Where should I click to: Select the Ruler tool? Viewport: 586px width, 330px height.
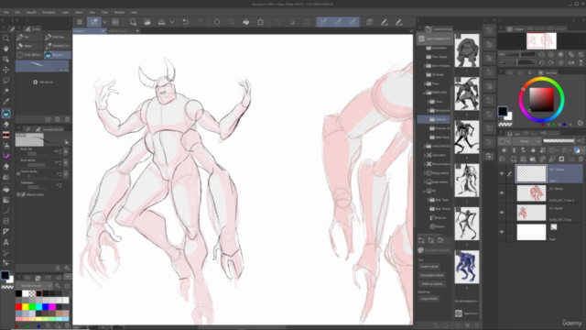click(6, 232)
